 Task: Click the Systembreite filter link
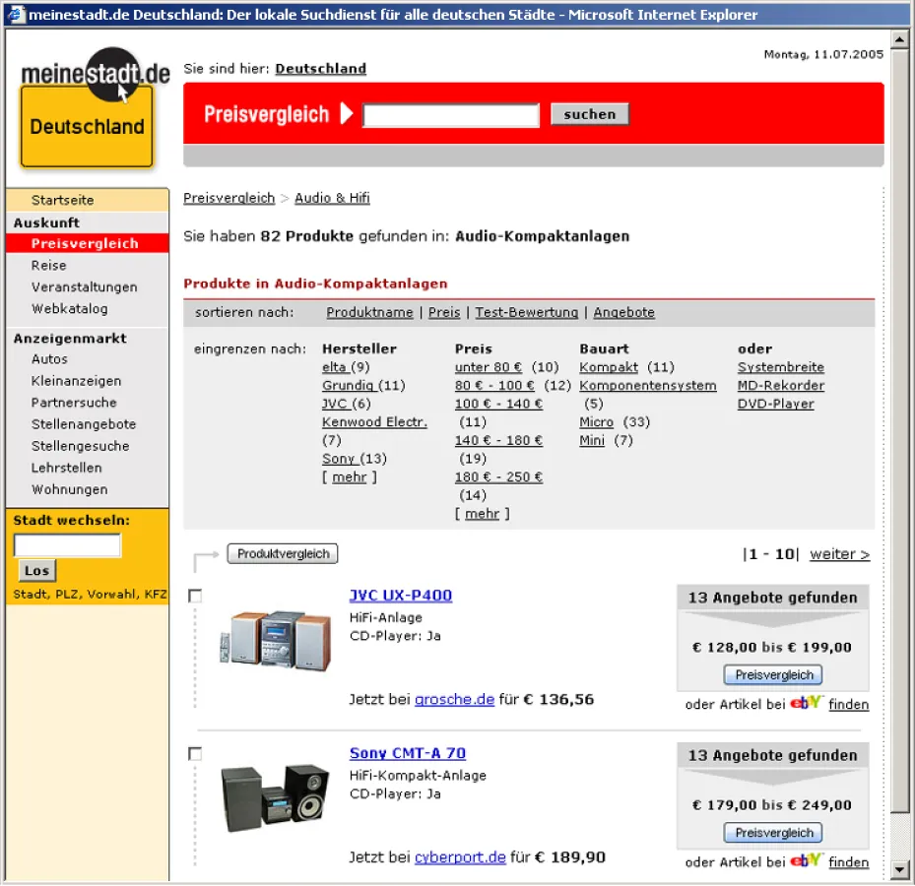click(x=781, y=367)
